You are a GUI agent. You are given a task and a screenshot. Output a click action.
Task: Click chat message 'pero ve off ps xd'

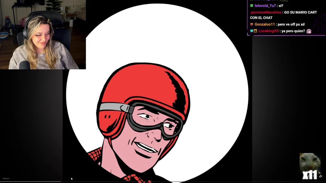(x=291, y=24)
